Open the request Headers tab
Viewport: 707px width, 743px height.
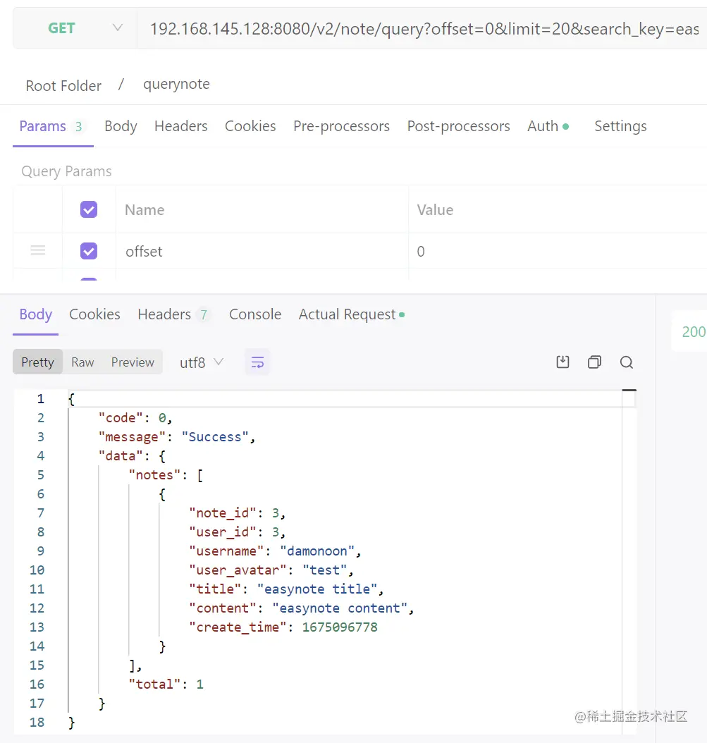click(181, 126)
